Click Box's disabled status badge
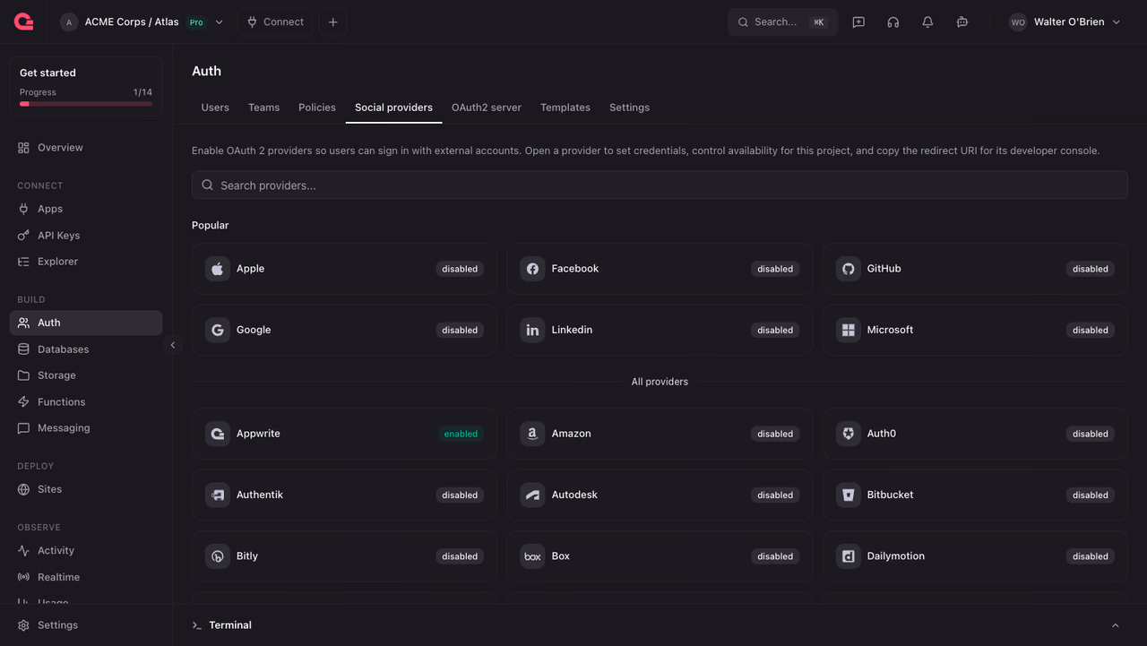Screen dimensions: 1147x646 tap(775, 556)
